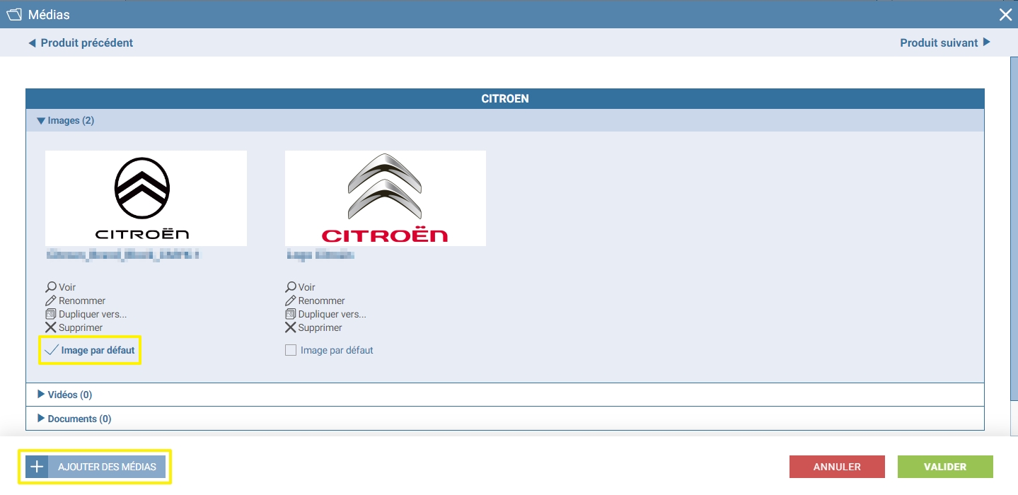
Task: Click the duplicate icon under black Citroën logo
Action: [x=51, y=314]
